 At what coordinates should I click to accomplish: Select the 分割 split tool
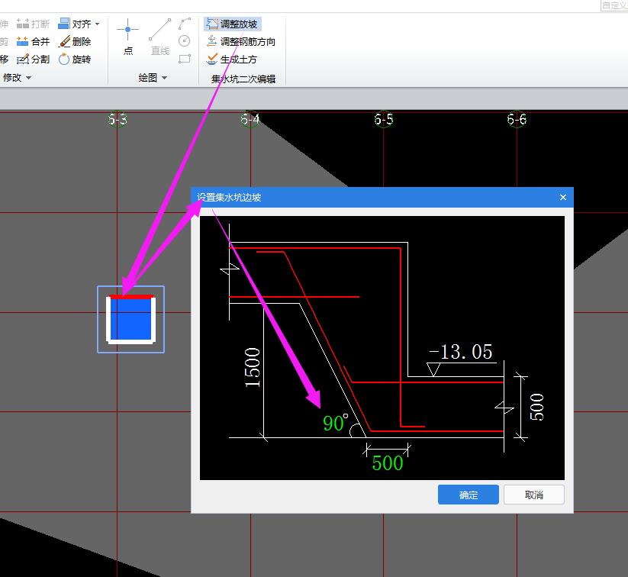(x=33, y=60)
